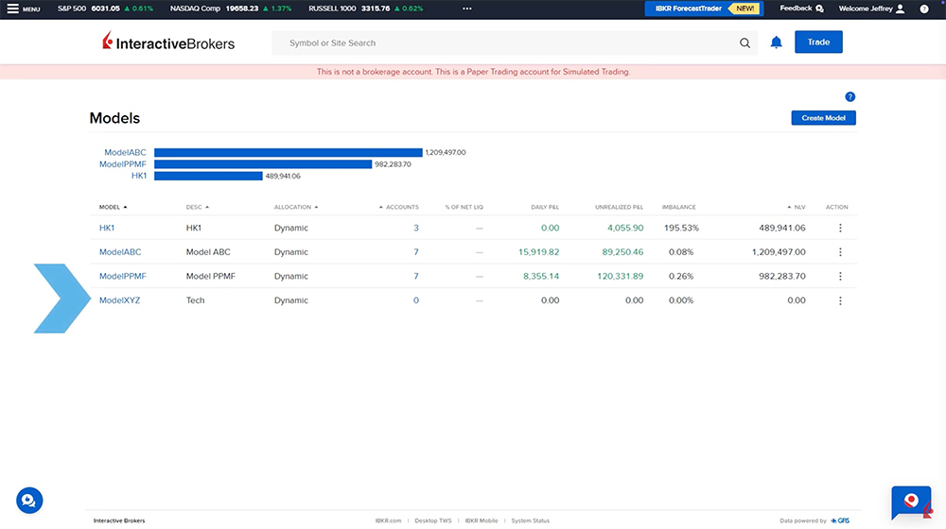Sort by the IMBALANCE column header
Screen dimensions: 946x529
point(678,207)
